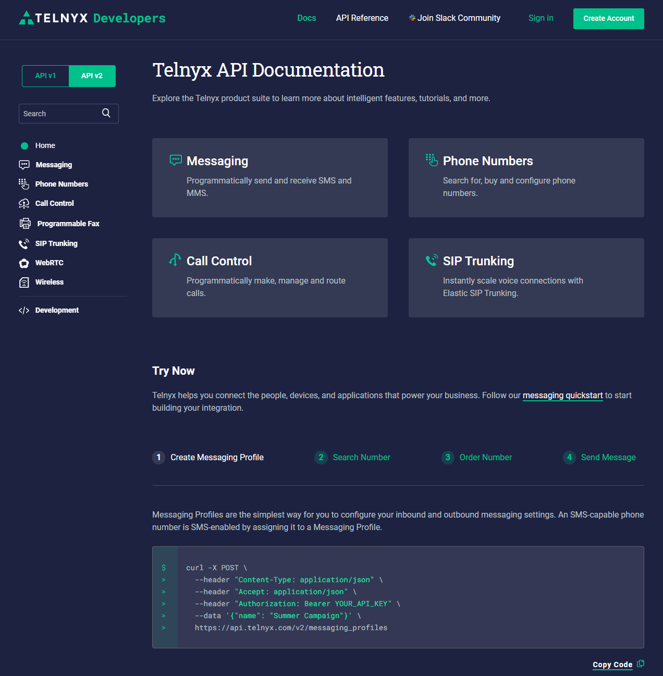Follow the messaging quickstart link

(563, 396)
